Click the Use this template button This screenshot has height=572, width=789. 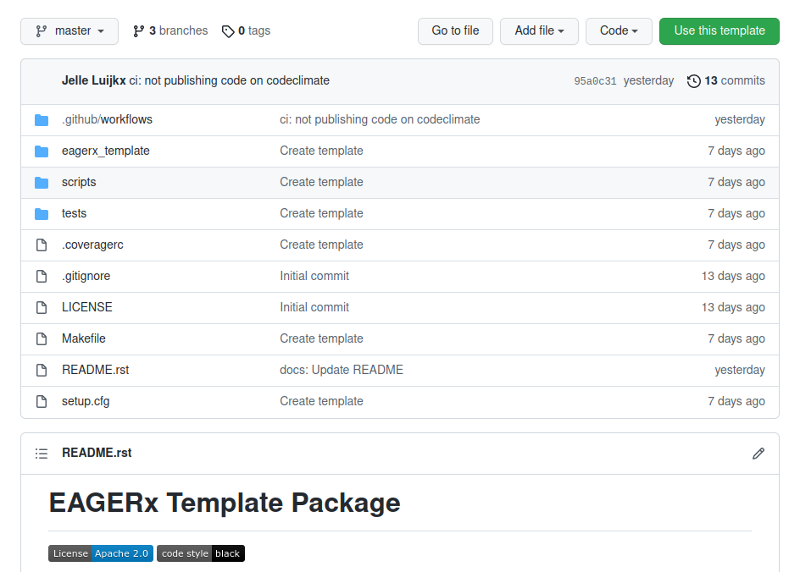(719, 31)
